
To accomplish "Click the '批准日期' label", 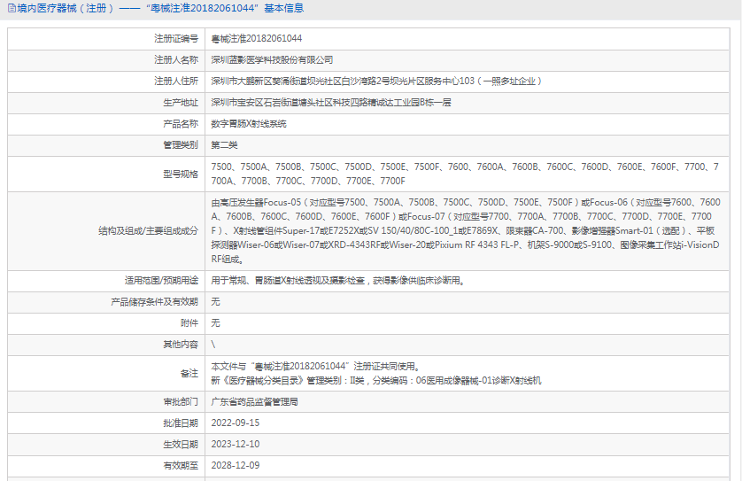I will click(x=181, y=423).
